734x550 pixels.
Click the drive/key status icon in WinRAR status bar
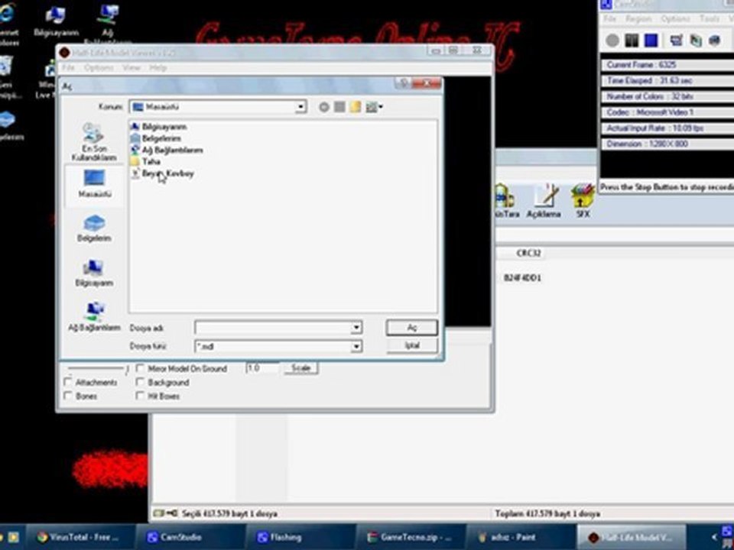tap(165, 513)
